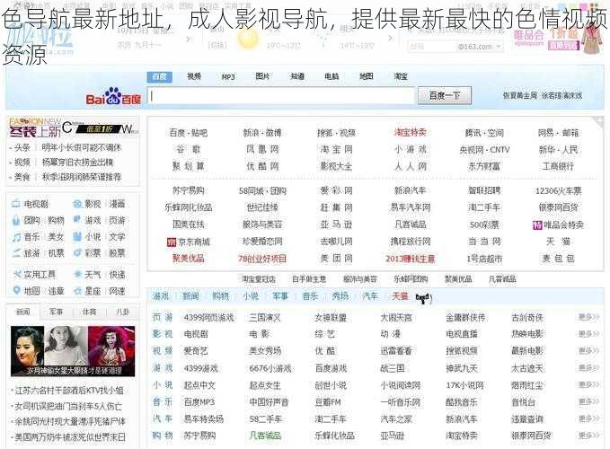The width and height of the screenshot is (610, 449).
Task: Select the 军事 news tab in sidebar
Action: [x=57, y=312]
